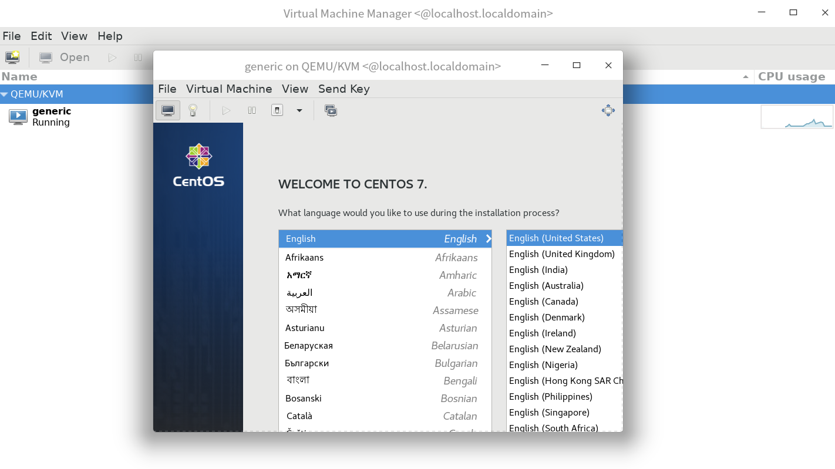Image resolution: width=835 pixels, height=469 pixels.
Task: Click the Pause icon in generic VM window toolbar
Action: [x=252, y=110]
